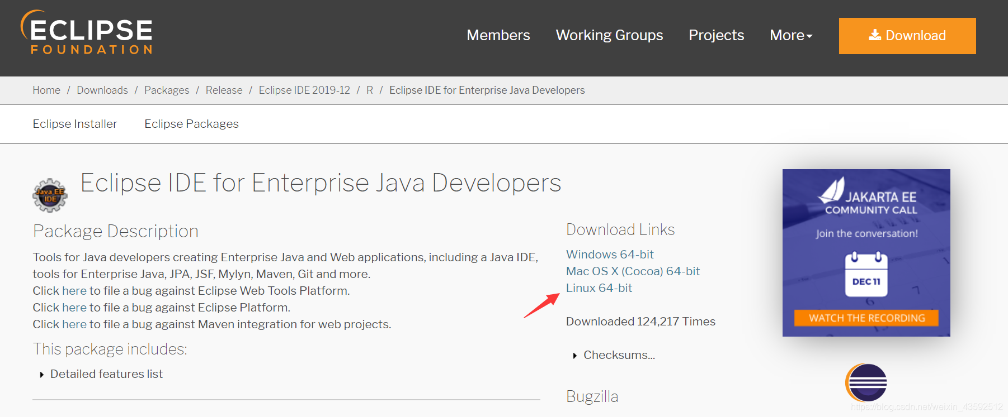
Task: Download Mac OS X (Cocoa) 64-bit package
Action: [x=633, y=271]
